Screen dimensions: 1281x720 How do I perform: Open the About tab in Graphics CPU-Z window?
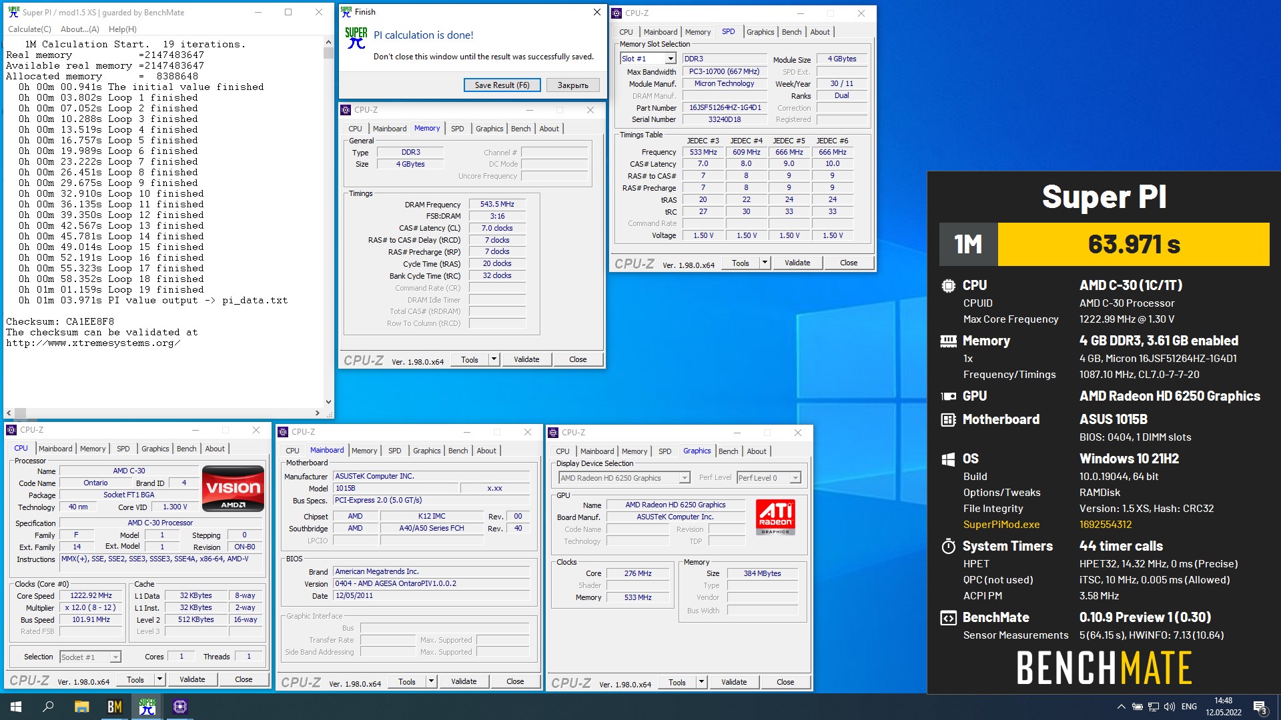[x=757, y=451]
